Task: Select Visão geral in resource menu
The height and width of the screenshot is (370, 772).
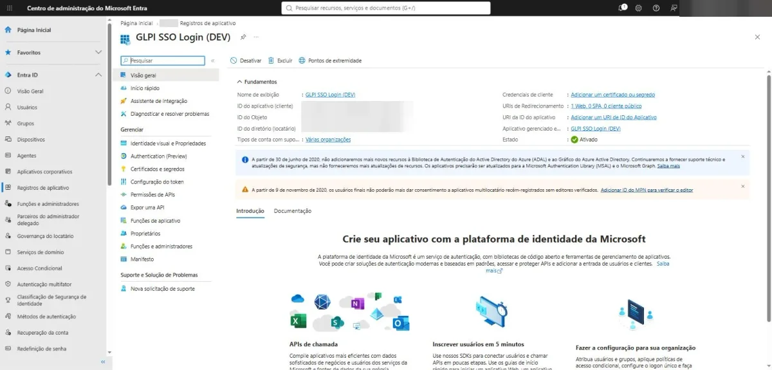Action: 165,75
